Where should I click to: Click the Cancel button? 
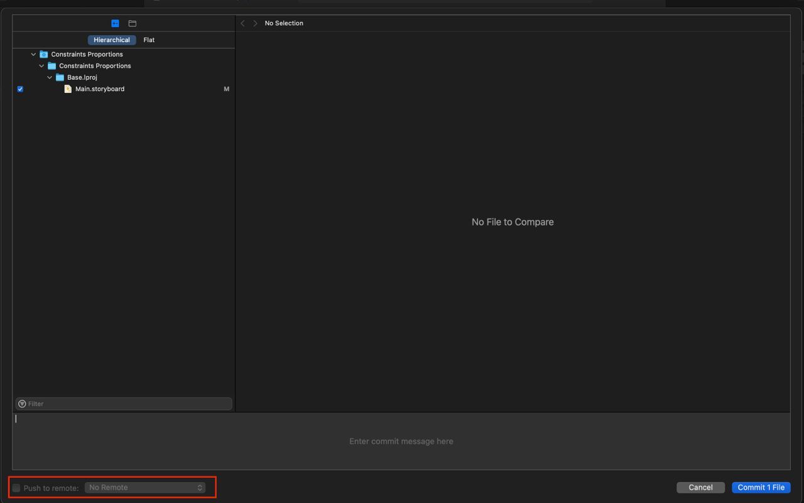pyautogui.click(x=700, y=487)
